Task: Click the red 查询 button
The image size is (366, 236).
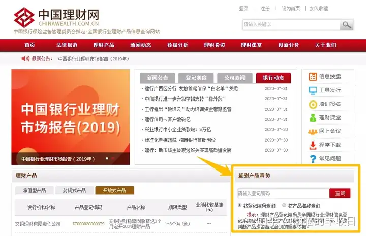Action: click(x=340, y=193)
